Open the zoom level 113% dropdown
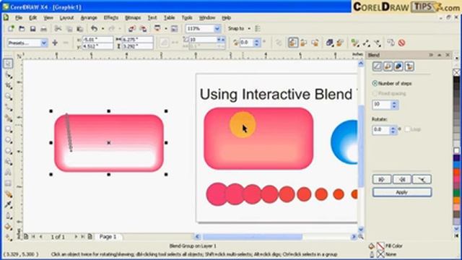The image size is (462, 260). coord(217,29)
